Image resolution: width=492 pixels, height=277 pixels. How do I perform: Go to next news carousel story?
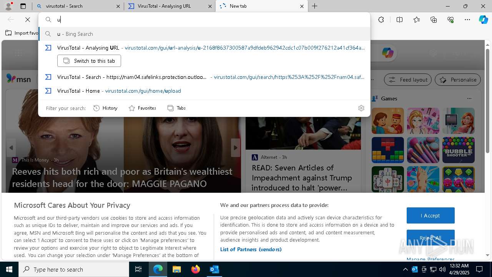235,148
